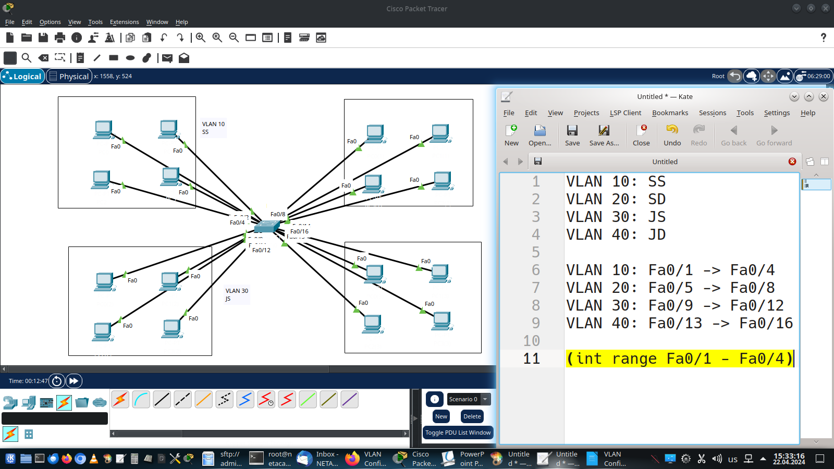This screenshot has width=834, height=469.
Task: Open a file via the folder icon in Packet Tracer
Action: [27, 38]
